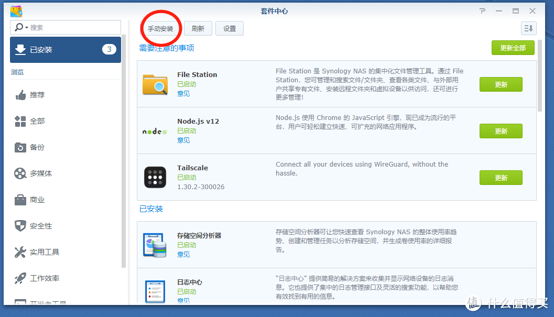Click File Station 已启动 status text

[x=187, y=84]
